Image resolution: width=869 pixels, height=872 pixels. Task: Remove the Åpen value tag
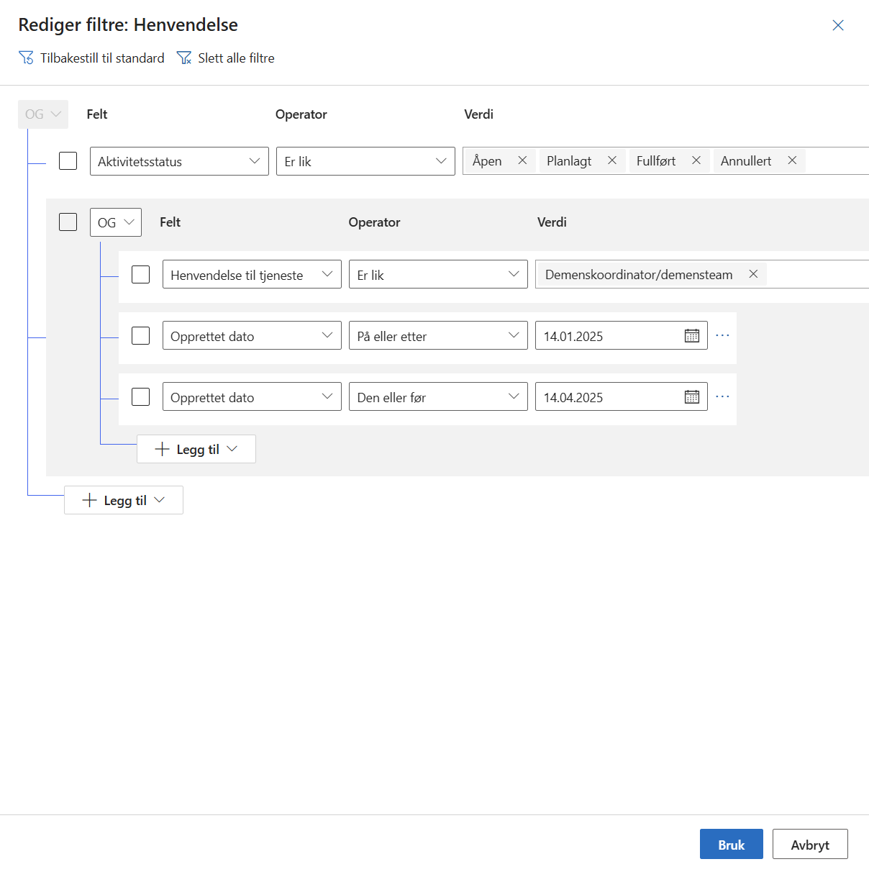[x=522, y=160]
